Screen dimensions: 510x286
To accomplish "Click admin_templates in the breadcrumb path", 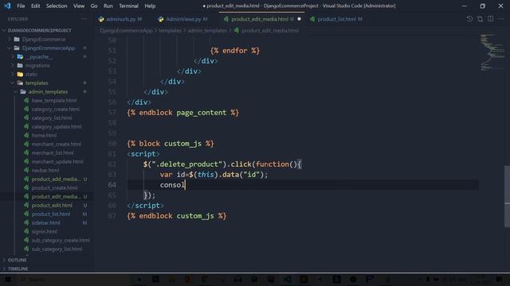I will 207,30.
